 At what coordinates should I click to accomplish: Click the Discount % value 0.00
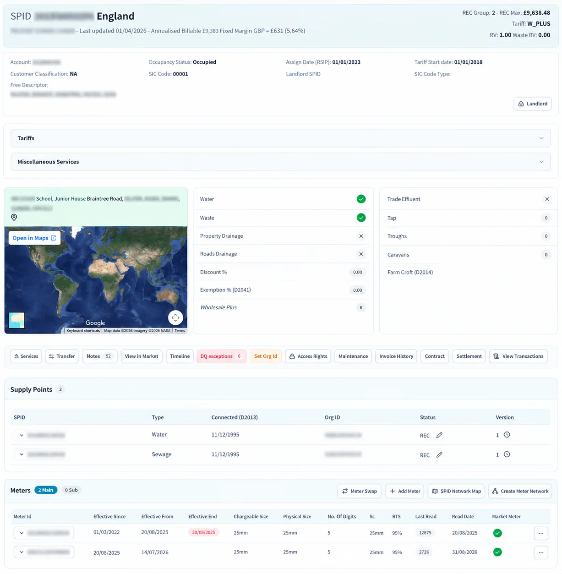358,272
